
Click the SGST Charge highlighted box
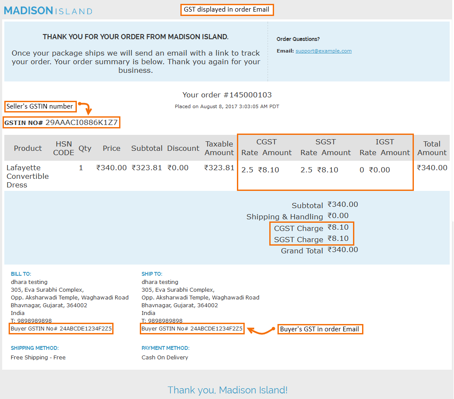click(x=312, y=234)
